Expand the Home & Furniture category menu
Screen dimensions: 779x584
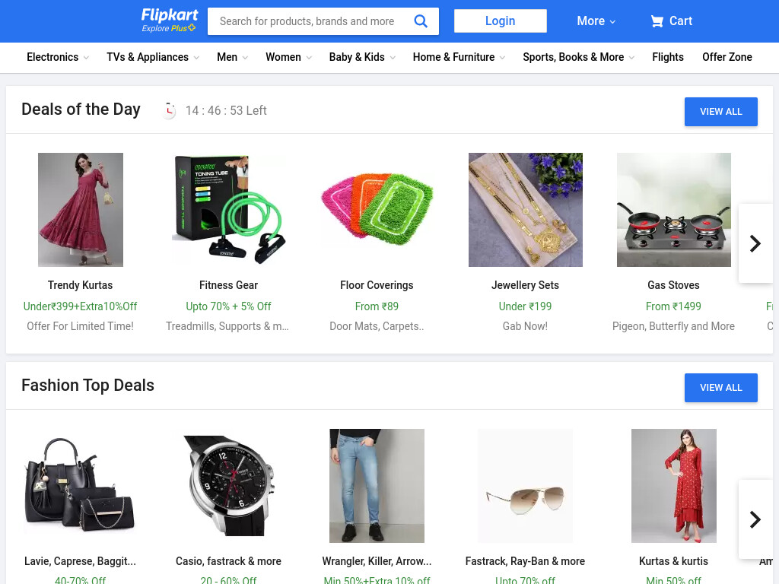pyautogui.click(x=459, y=57)
